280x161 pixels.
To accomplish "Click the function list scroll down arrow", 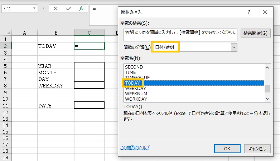I will [x=267, y=99].
